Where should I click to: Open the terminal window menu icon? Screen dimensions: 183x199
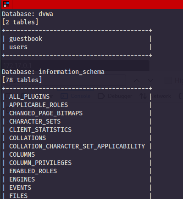(x=6, y=4)
